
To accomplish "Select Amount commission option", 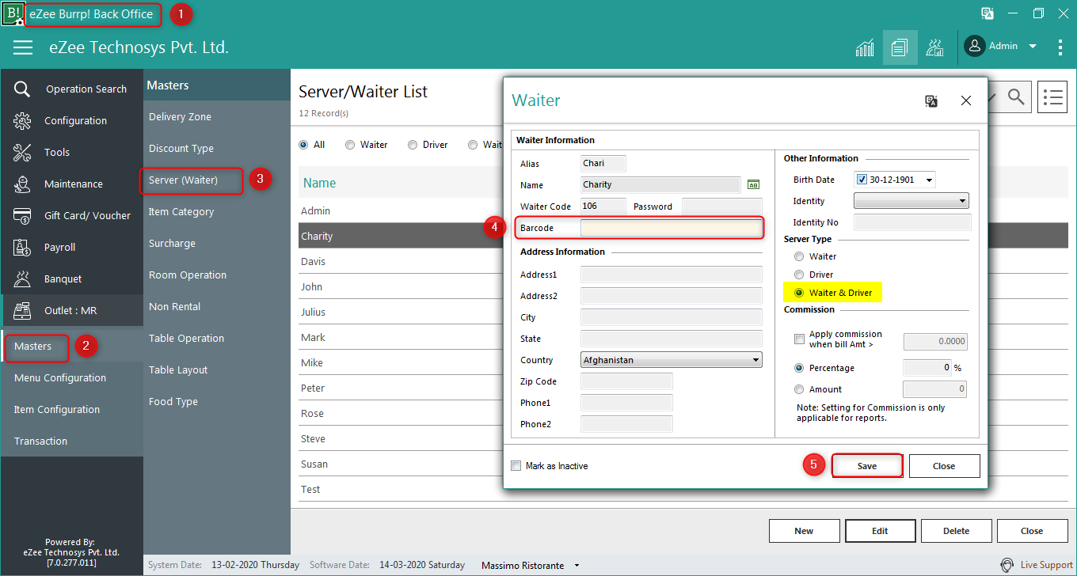I will coord(799,389).
